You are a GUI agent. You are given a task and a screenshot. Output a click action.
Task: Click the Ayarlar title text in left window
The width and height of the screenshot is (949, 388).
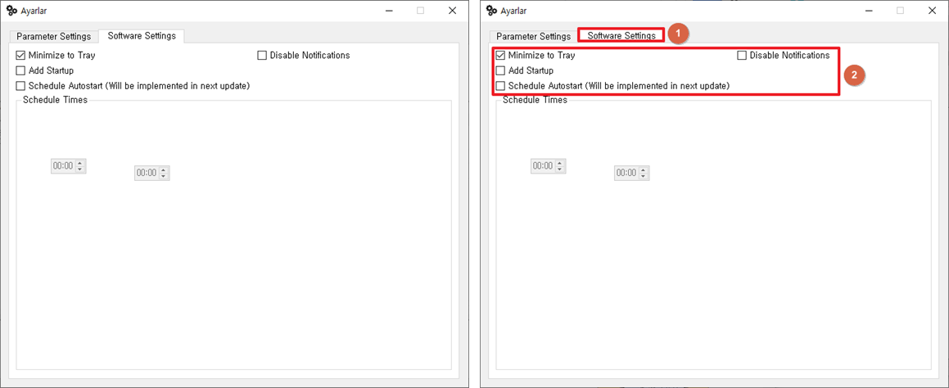33,11
